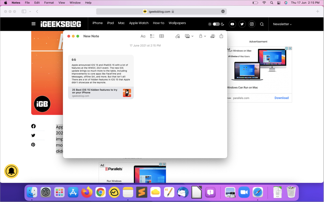The image size is (324, 202).
Task: Open iGeeksBlog YouTube channel icon
Action: tap(232, 24)
